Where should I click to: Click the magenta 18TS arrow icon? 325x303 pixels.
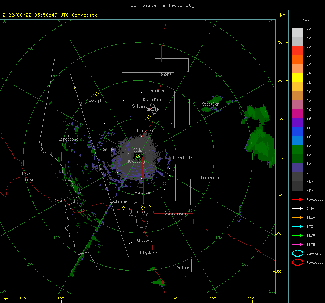(x=298, y=245)
